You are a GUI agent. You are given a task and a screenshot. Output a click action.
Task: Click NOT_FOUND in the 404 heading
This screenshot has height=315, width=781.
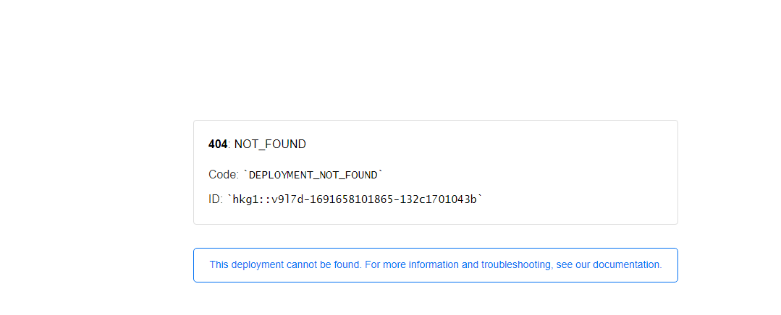[270, 144]
